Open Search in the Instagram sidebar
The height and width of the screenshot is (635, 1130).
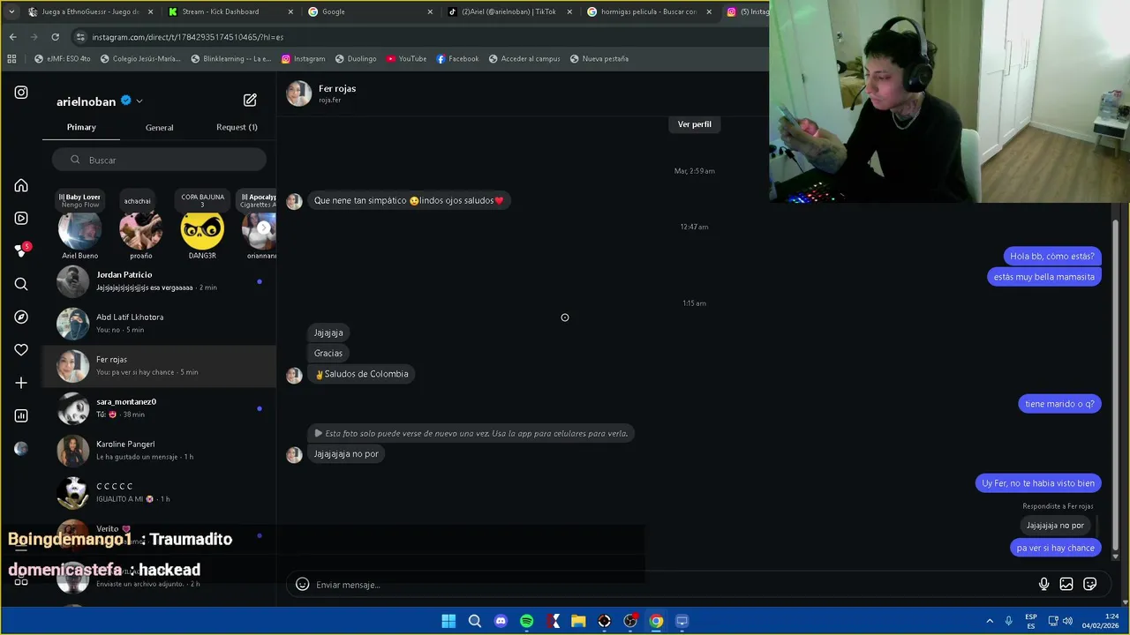[21, 284]
